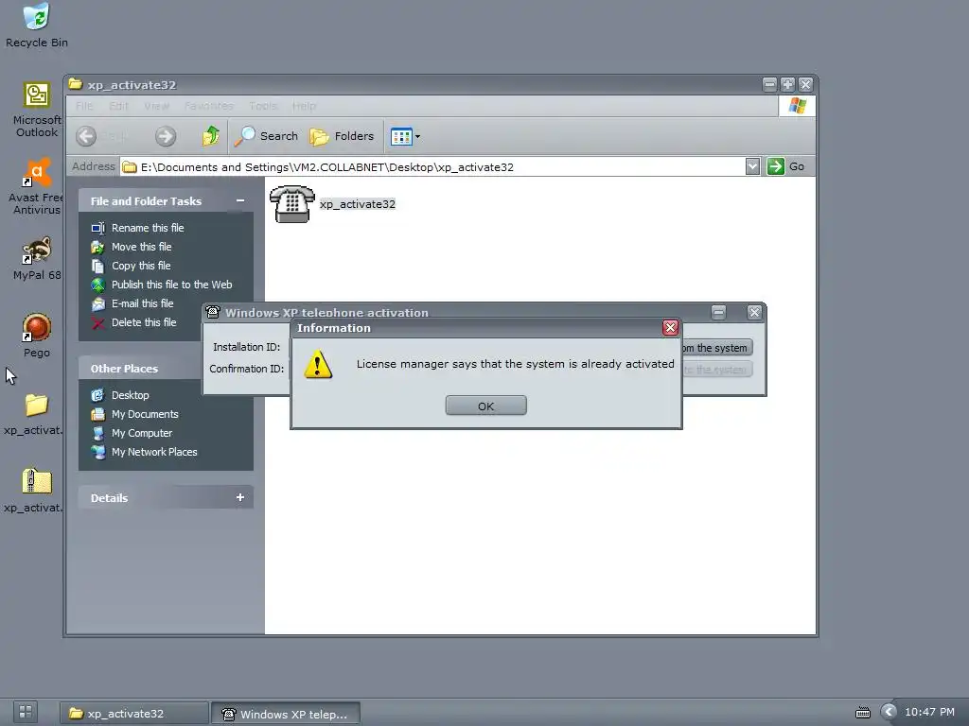The image size is (969, 726).
Task: Collapse the File and Folder Tasks panel
Action: (239, 200)
